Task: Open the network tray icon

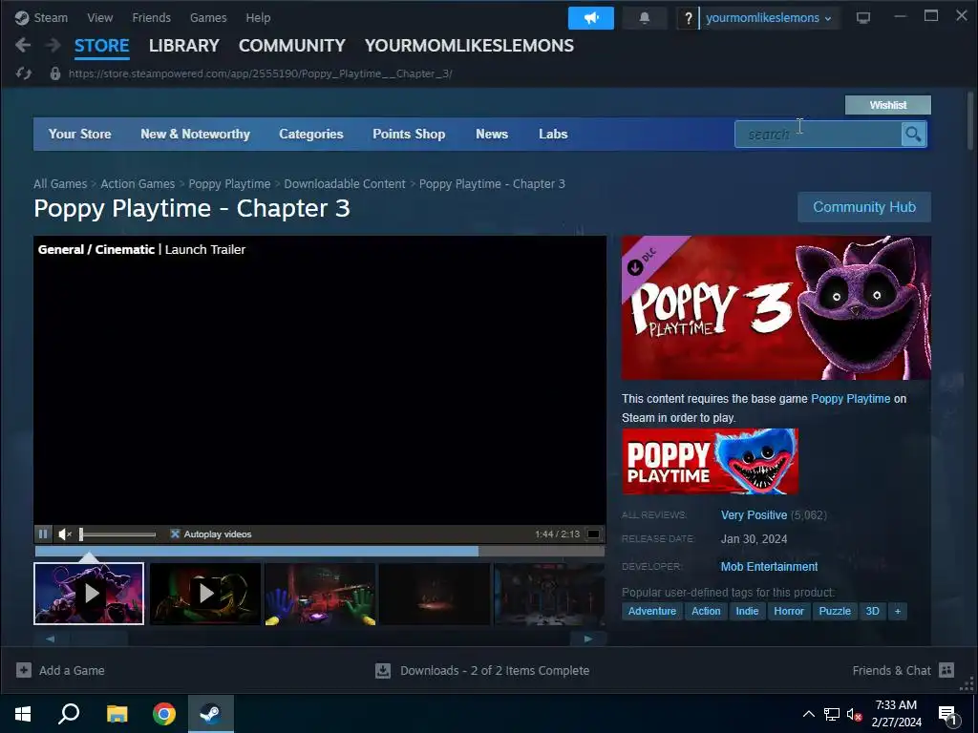Action: tap(832, 714)
